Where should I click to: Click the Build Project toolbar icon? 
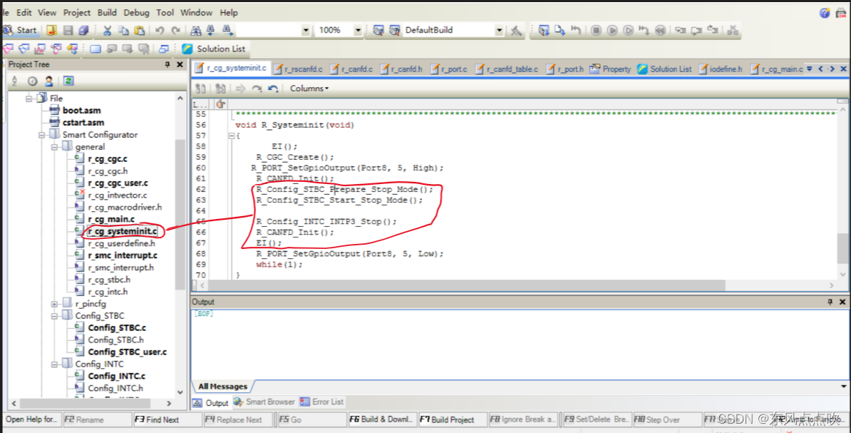[379, 31]
